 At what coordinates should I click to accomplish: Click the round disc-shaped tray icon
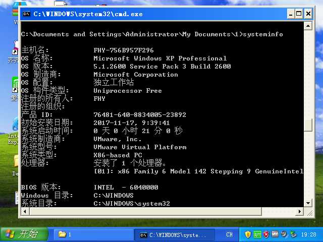[x=284, y=234]
